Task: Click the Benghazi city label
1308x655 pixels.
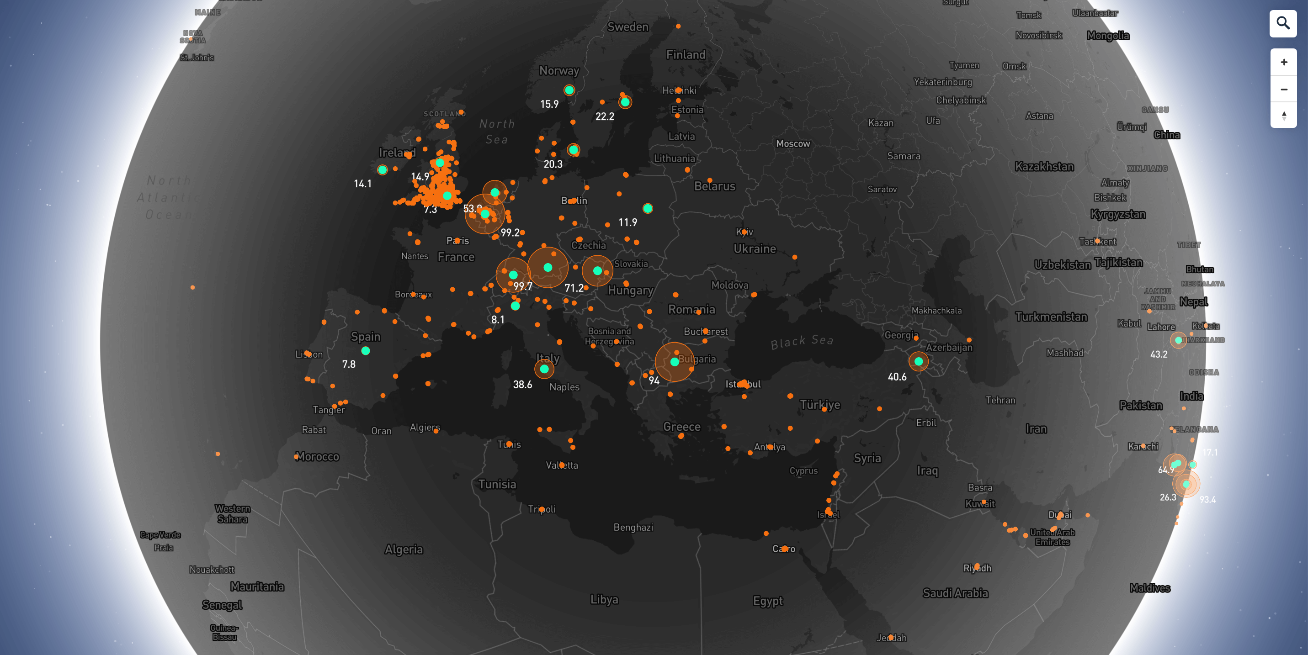Action: coord(633,527)
